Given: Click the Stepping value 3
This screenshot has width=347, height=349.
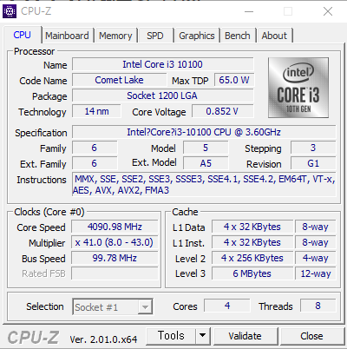Looking at the screenshot, I should (313, 148).
